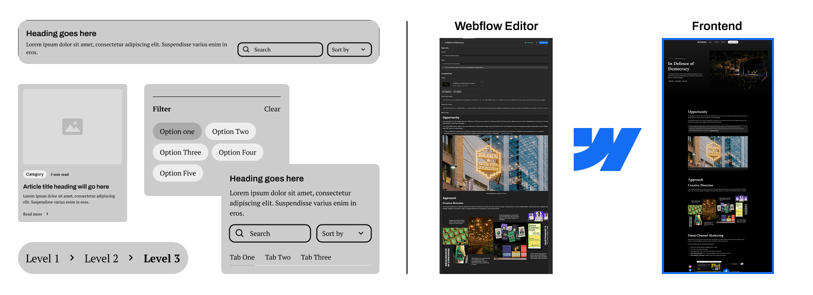Click the Slug field in the Webflow Editor
The width and height of the screenshot is (813, 295).
click(x=495, y=63)
